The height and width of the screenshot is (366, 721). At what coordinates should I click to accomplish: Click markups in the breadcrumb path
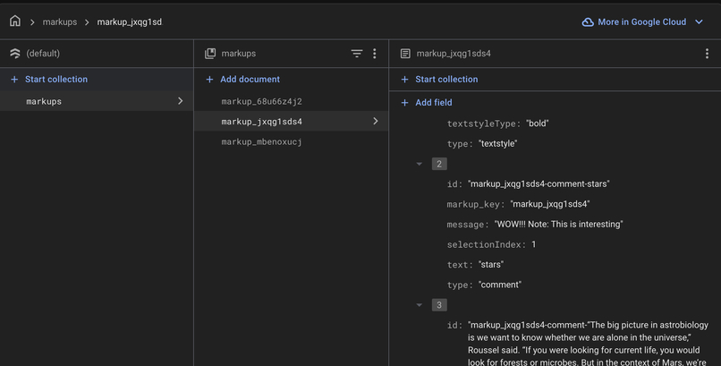coord(60,22)
